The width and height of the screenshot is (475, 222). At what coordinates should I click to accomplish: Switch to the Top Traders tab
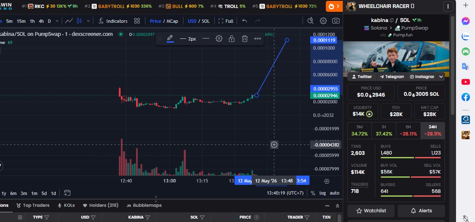pyautogui.click(x=33, y=205)
